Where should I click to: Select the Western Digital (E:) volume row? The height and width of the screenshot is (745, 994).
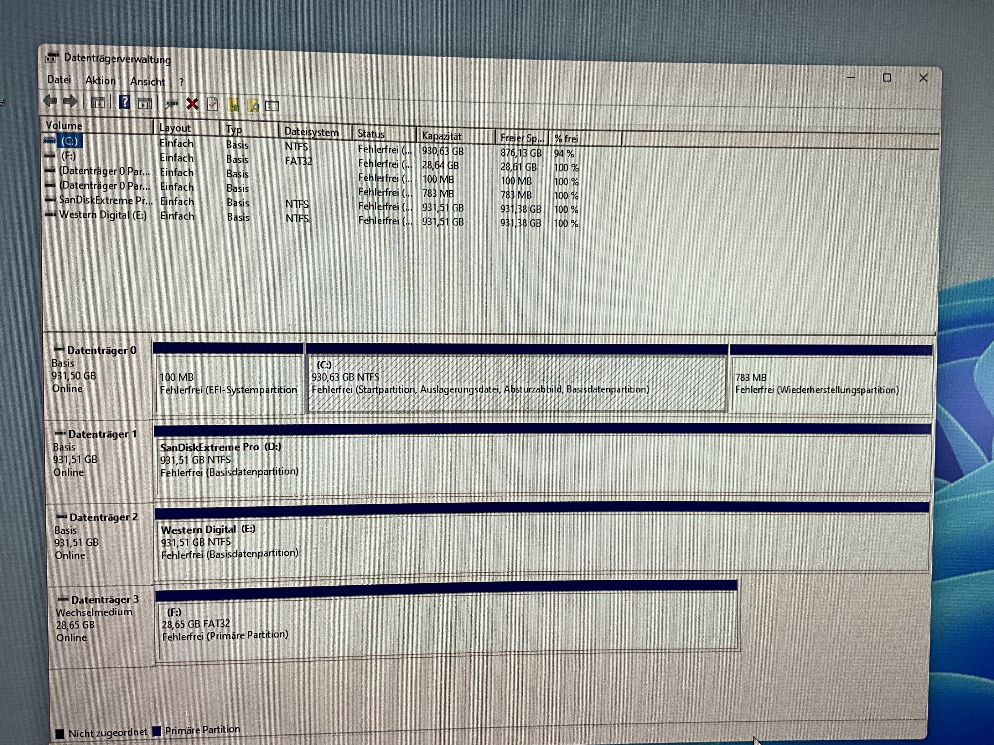coord(103,215)
